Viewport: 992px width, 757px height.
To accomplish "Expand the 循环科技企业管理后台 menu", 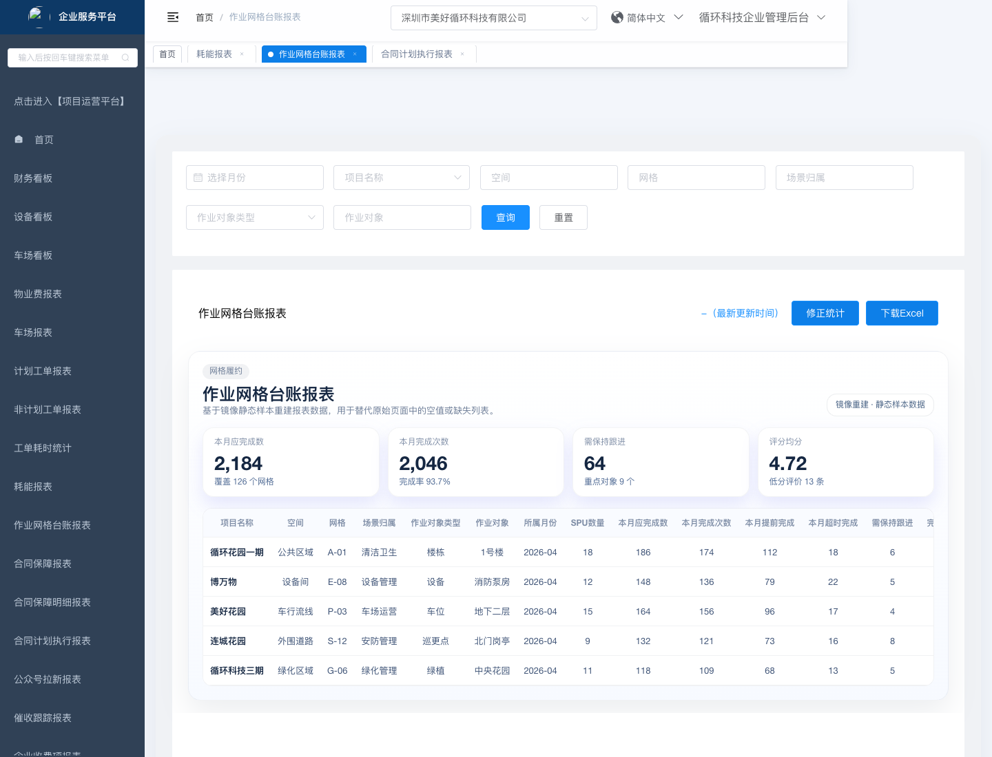I will [x=761, y=17].
